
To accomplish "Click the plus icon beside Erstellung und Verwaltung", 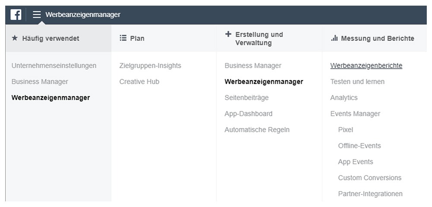I will click(228, 34).
